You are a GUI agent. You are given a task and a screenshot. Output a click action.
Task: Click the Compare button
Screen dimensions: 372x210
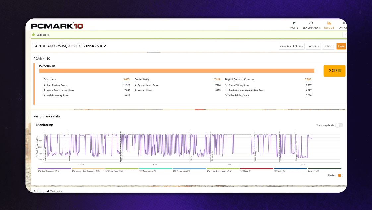coord(313,46)
